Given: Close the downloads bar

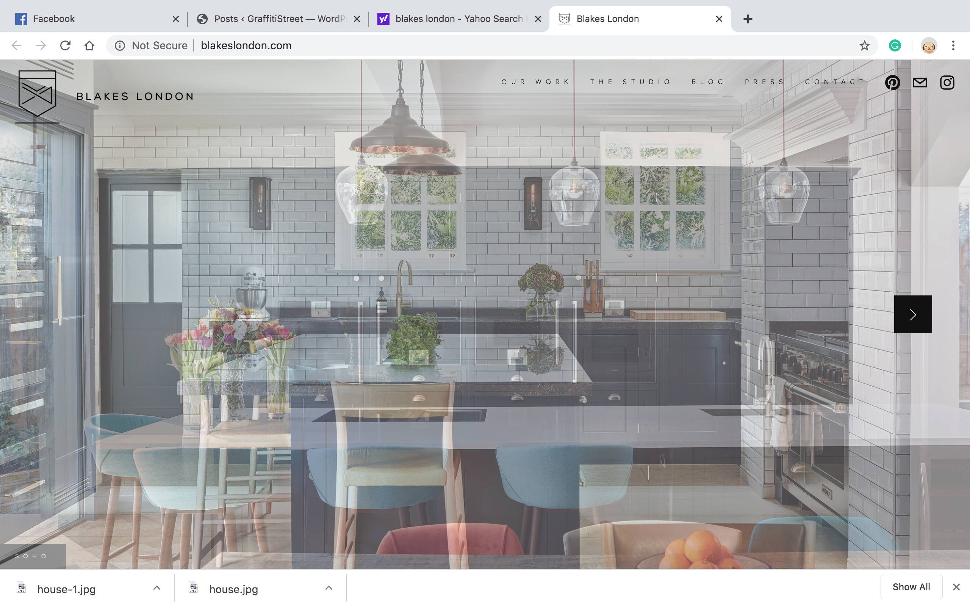Looking at the screenshot, I should (x=956, y=587).
